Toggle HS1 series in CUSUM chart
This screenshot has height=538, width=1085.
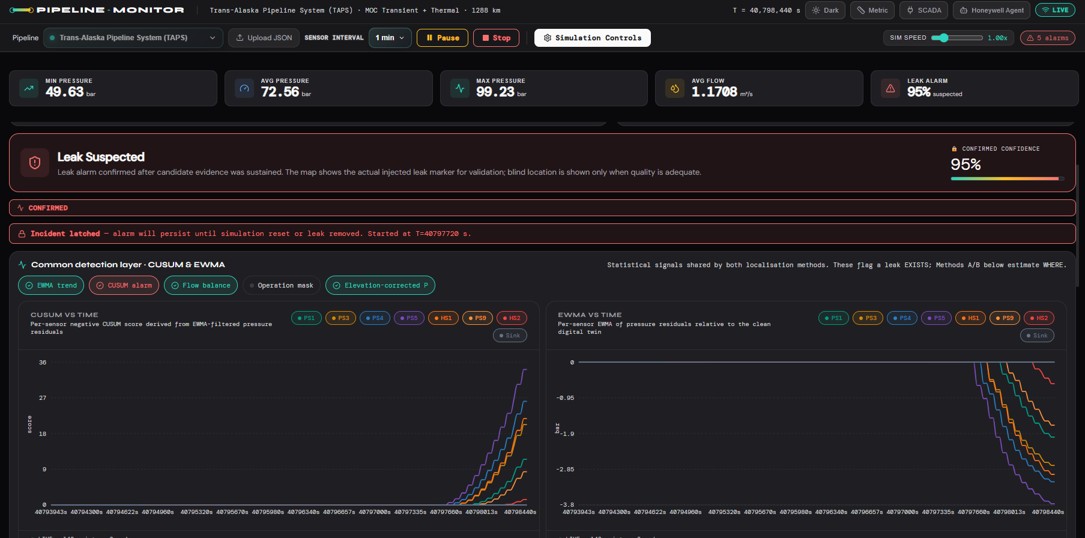click(x=443, y=318)
